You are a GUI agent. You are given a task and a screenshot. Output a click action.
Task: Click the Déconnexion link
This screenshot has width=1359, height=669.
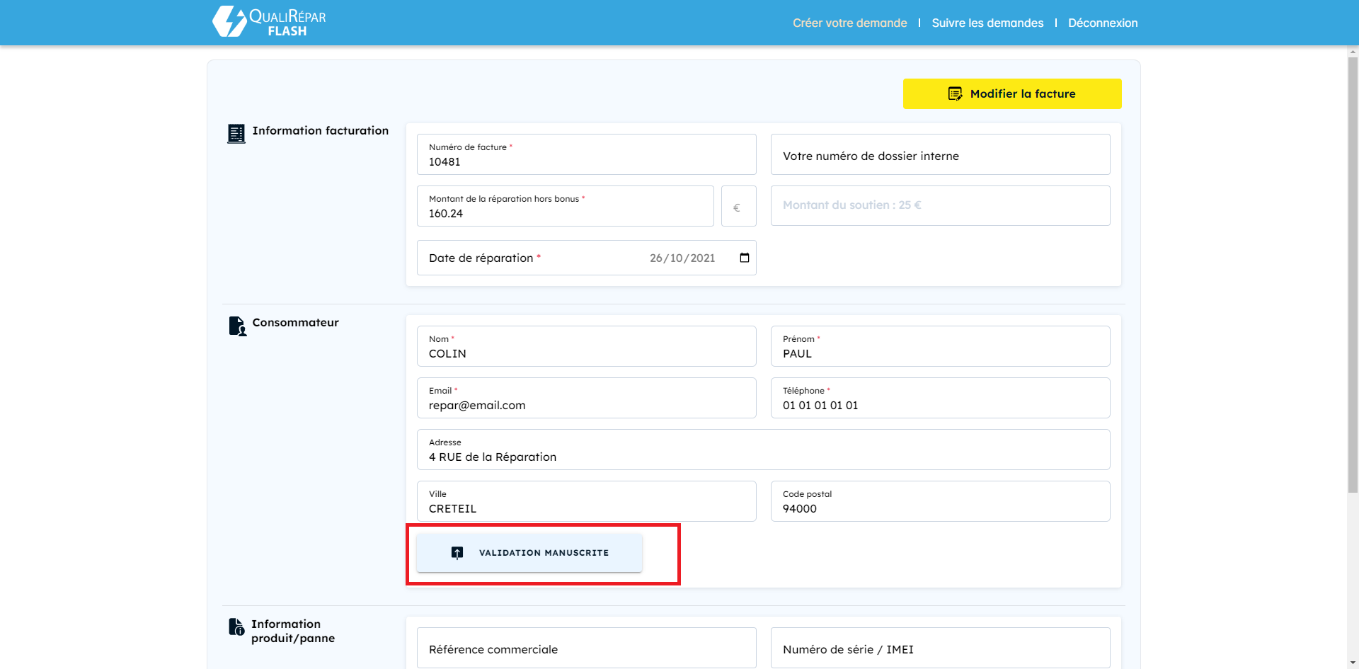[x=1102, y=23]
